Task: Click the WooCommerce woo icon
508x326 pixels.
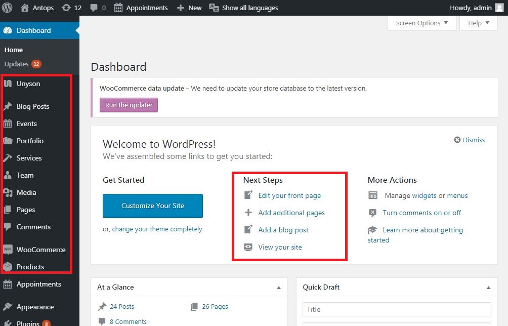Action: pyautogui.click(x=8, y=250)
